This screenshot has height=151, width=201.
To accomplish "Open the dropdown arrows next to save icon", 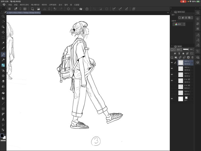I will click(x=49, y=9).
